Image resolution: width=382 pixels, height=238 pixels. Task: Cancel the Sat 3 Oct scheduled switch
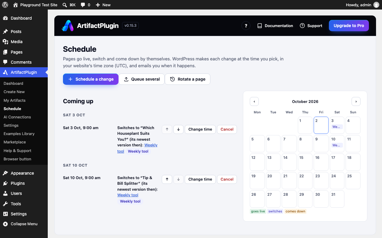click(227, 129)
